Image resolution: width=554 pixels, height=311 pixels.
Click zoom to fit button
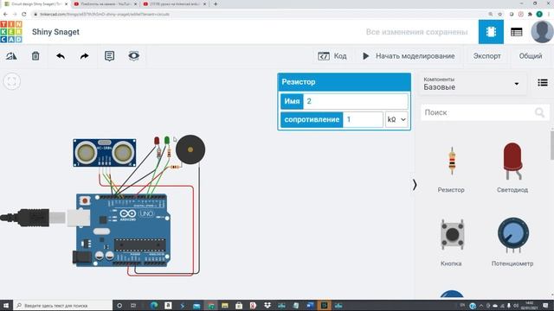click(x=11, y=81)
